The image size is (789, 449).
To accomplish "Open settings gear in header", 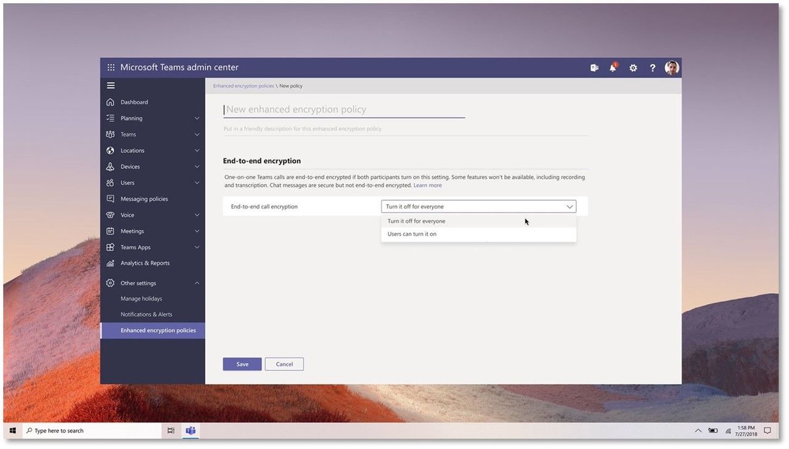I will 633,68.
